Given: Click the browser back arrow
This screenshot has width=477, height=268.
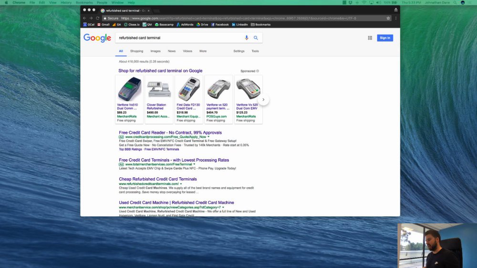Looking at the screenshot, I should coord(84,18).
